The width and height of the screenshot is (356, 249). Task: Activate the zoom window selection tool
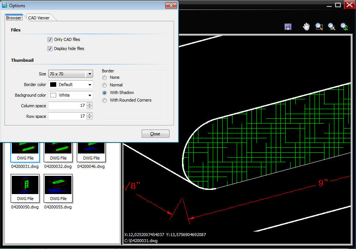click(319, 27)
